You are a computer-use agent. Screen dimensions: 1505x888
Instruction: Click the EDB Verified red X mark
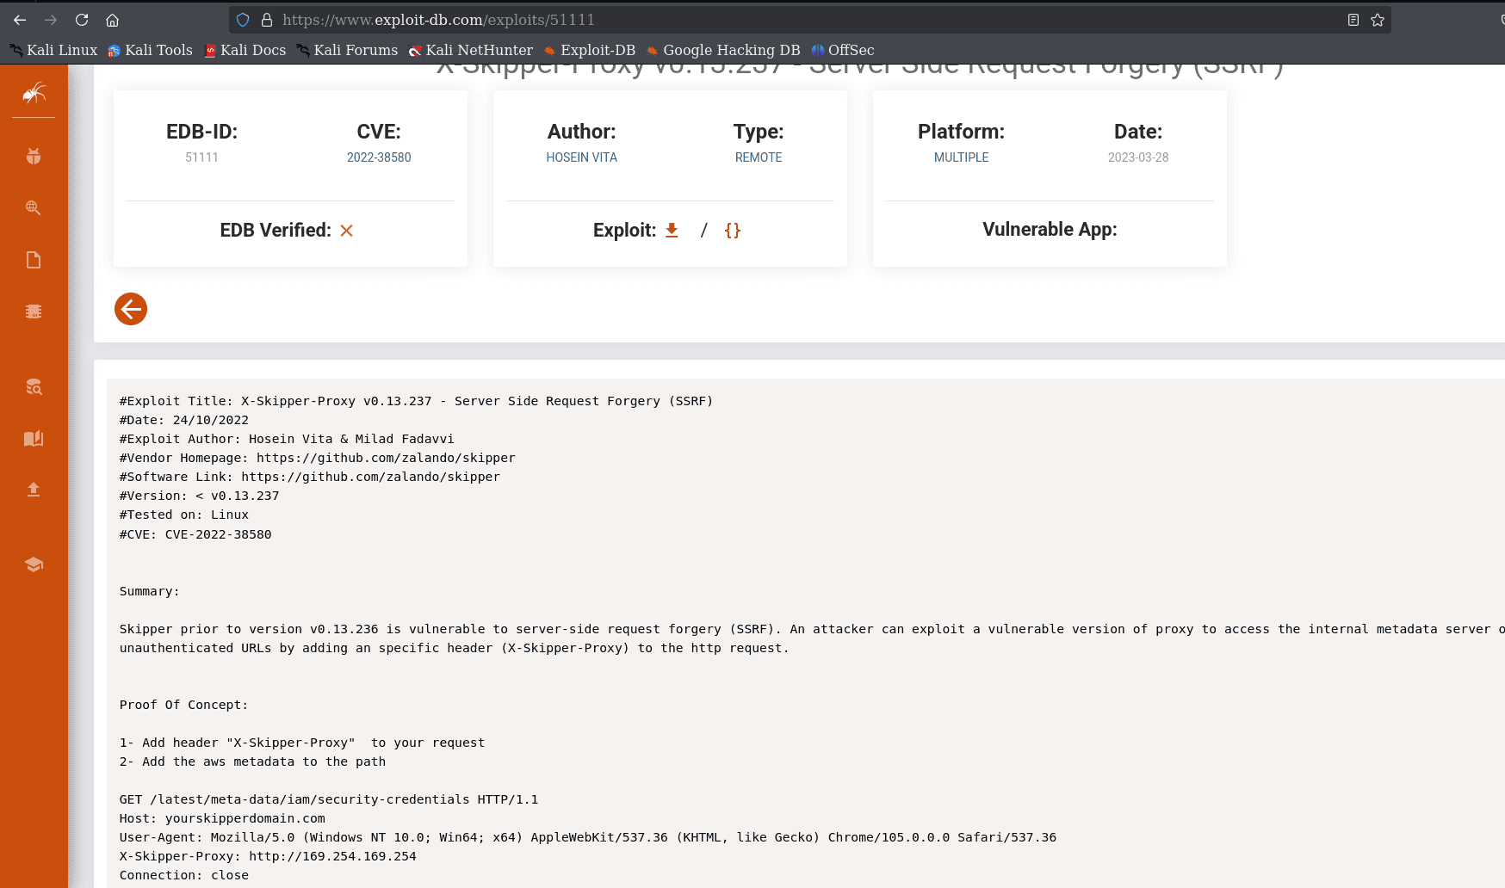pos(347,231)
